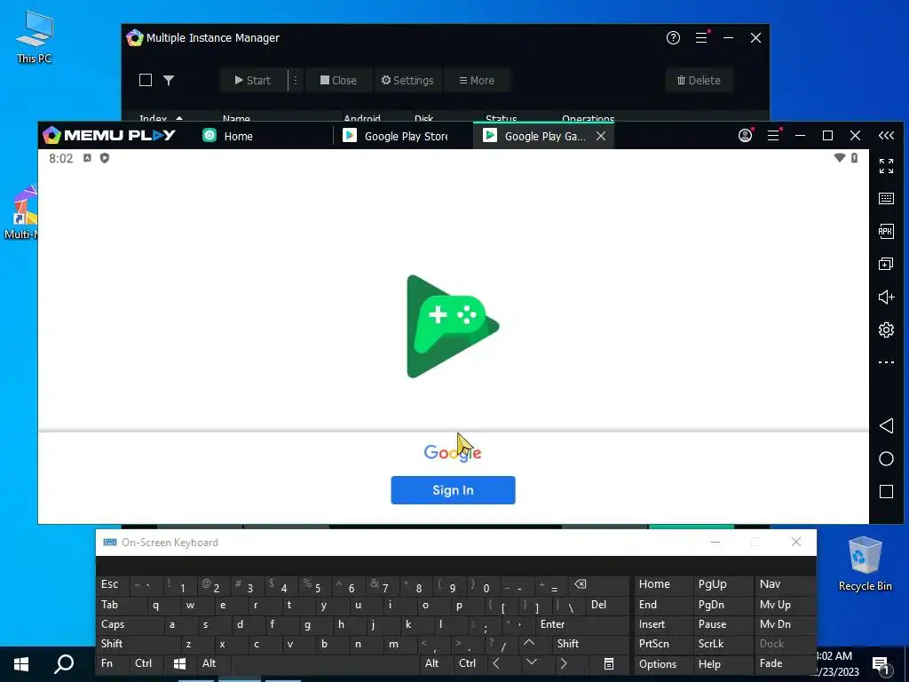Click Delete in Multiple Instance Manager
909x682 pixels.
click(x=699, y=80)
